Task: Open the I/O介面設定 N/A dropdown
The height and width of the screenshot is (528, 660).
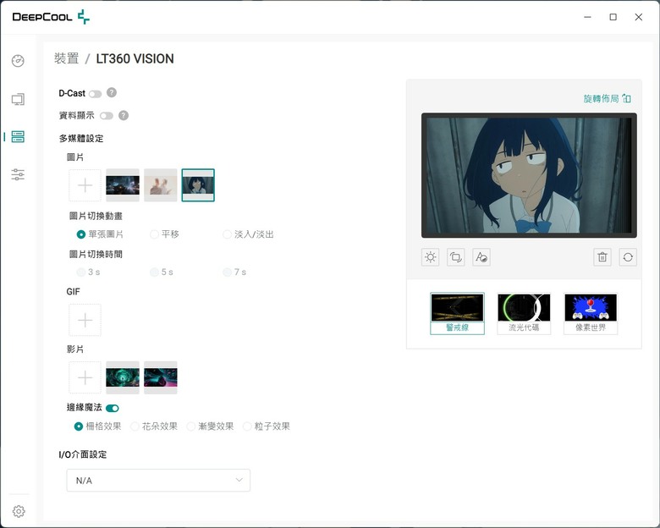Action: (x=158, y=481)
